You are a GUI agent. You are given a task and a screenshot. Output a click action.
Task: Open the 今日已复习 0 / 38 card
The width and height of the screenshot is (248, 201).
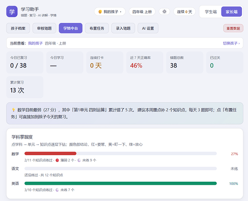point(25,62)
